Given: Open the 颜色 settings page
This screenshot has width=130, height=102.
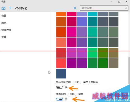Looking at the screenshot, I should (4, 23).
